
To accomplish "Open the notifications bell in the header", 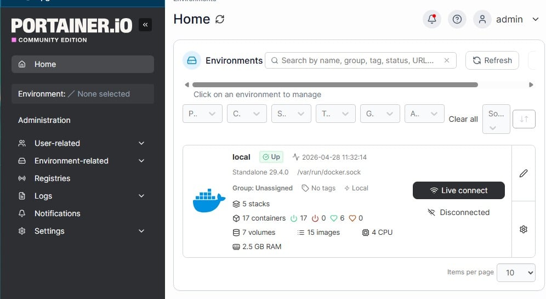I will (432, 19).
